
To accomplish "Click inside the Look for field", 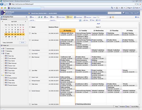I will click(x=42, y=20).
